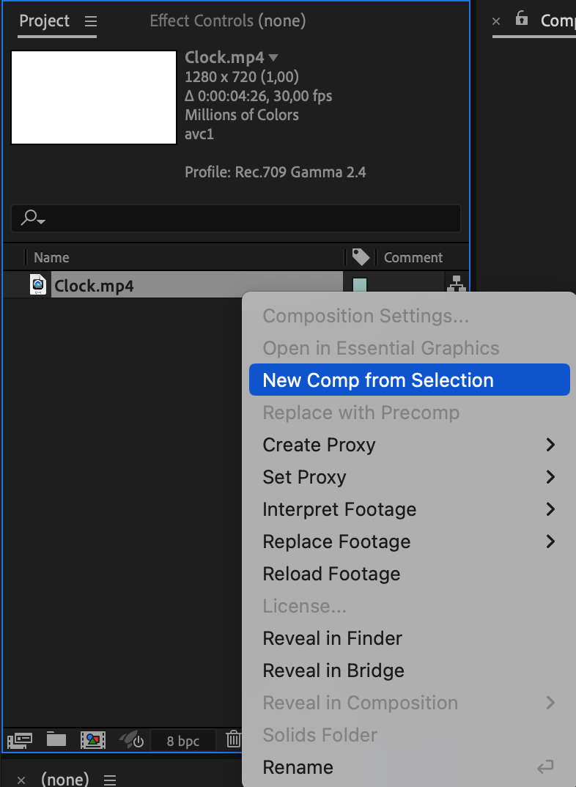Screen dimensions: 576x787
Task: Click the teal label color swatch for Clock.mp4
Action: tap(360, 285)
